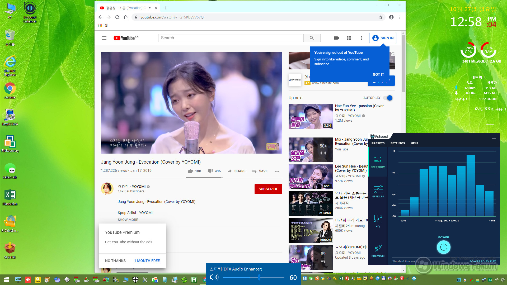This screenshot has height=285, width=507.
Task: Open the KakaoTalk desktop icon
Action: coord(10,171)
